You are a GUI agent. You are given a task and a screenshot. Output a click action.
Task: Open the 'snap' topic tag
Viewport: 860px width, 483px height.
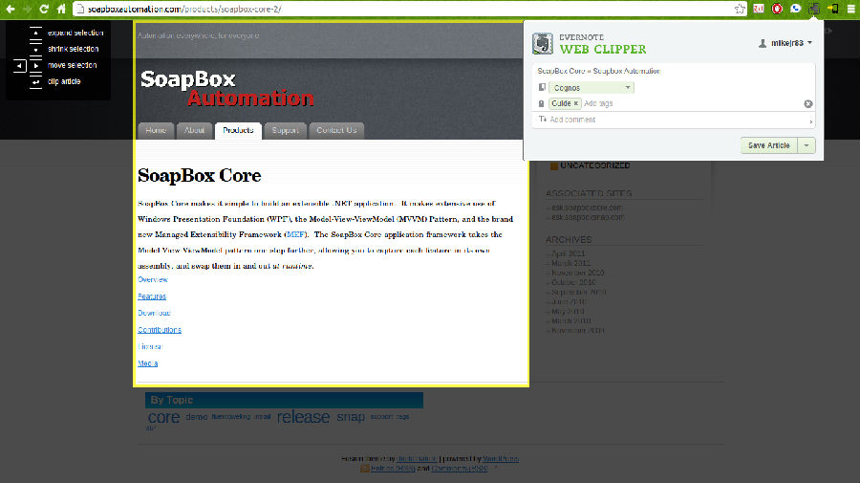point(351,417)
